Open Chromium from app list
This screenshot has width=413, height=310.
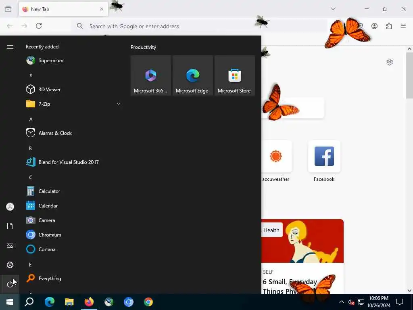tap(73, 235)
